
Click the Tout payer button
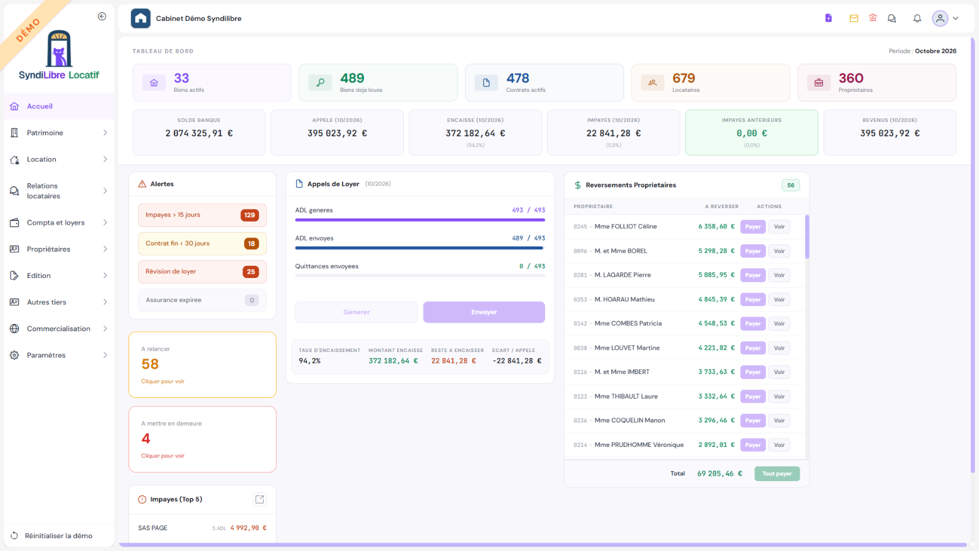(x=777, y=474)
